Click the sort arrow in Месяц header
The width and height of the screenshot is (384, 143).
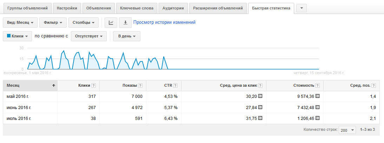pos(53,86)
